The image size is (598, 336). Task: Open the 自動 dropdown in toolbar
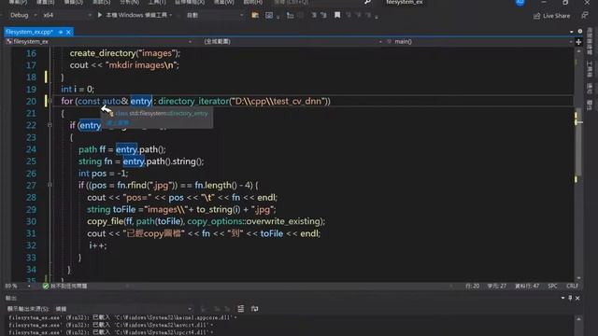pos(214,15)
